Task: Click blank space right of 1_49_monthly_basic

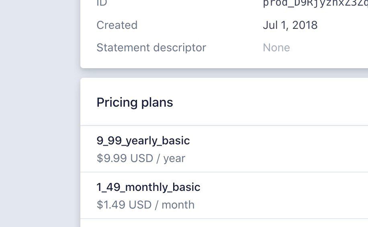Action: pyautogui.click(x=281, y=187)
